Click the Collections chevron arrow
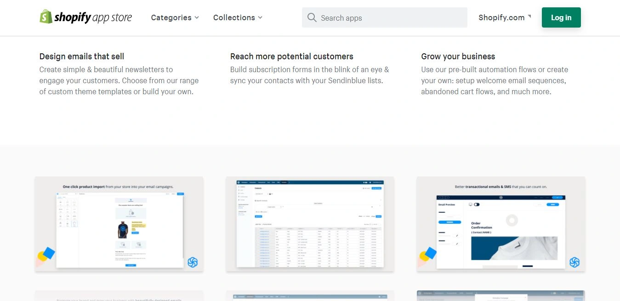The image size is (620, 301). pos(260,17)
